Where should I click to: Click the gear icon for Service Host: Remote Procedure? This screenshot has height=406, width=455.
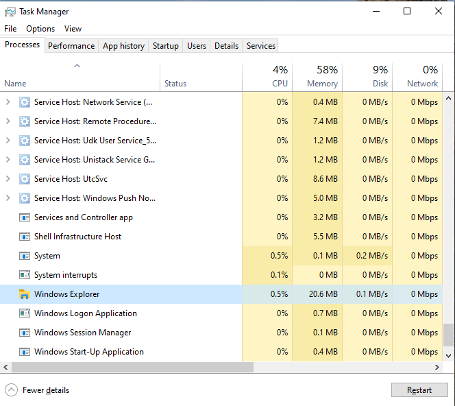[25, 121]
